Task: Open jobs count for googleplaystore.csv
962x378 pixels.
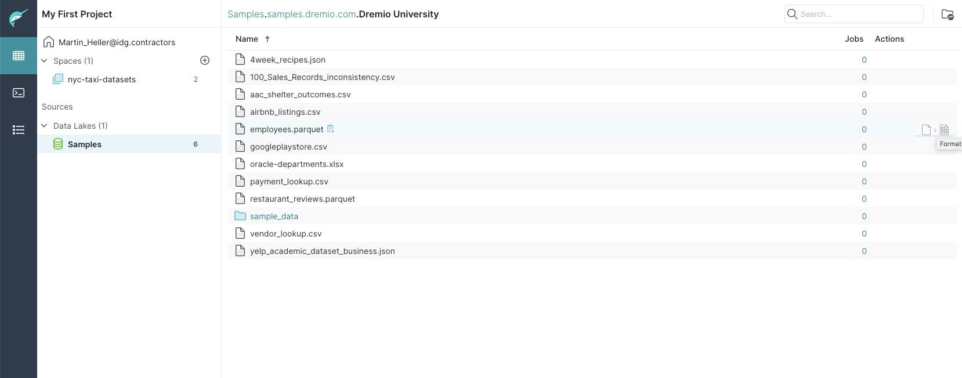Action: [x=864, y=147]
